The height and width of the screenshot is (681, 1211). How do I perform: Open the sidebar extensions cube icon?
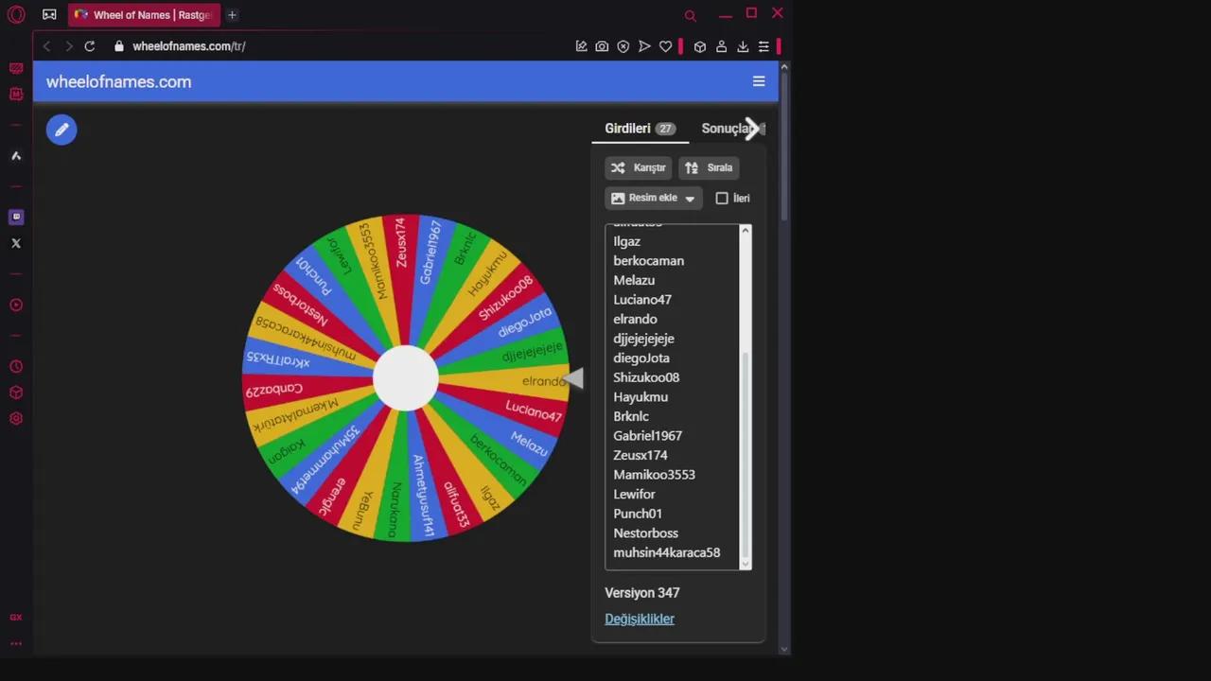pyautogui.click(x=16, y=393)
